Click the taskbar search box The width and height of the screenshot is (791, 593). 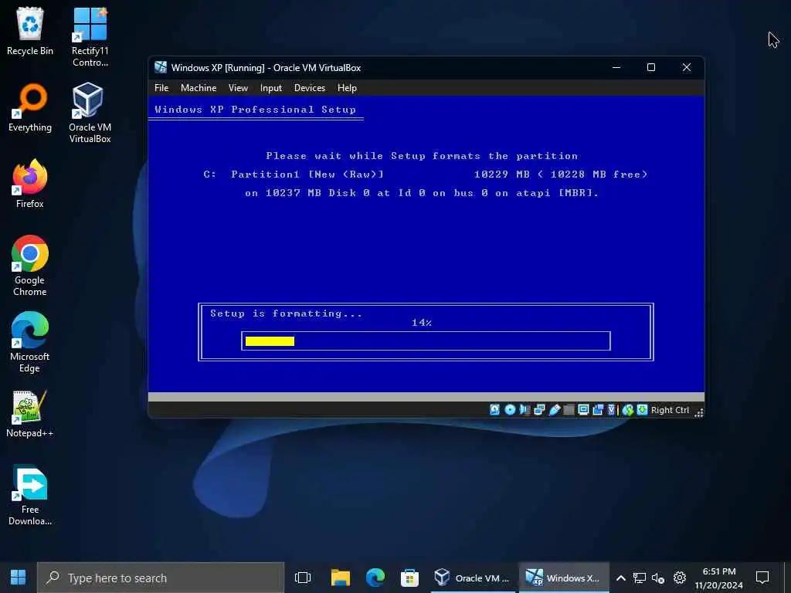tap(161, 578)
